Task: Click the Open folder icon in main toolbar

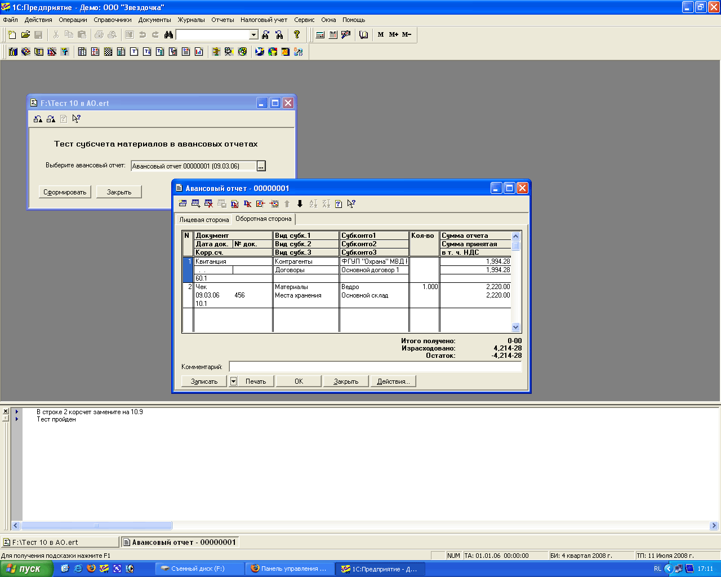Action: click(25, 34)
